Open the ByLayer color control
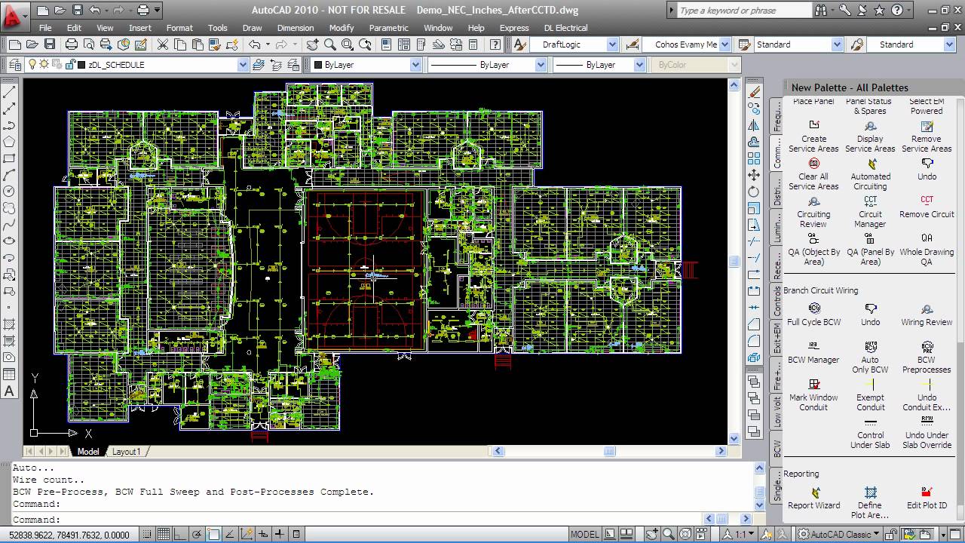The height and width of the screenshot is (543, 965). 366,65
